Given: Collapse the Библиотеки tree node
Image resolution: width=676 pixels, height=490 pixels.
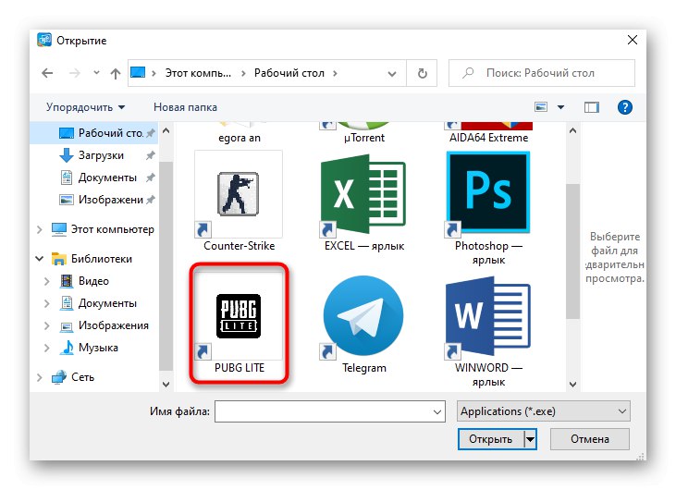Looking at the screenshot, I should [39, 259].
